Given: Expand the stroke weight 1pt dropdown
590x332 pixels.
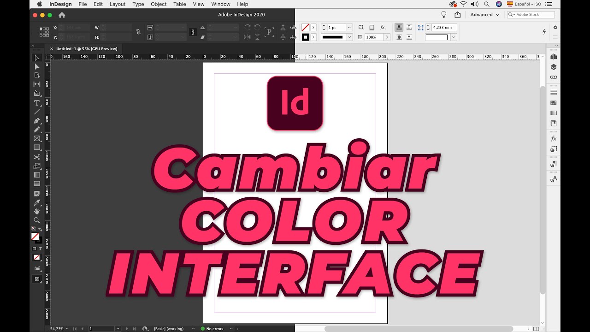Looking at the screenshot, I should [349, 27].
